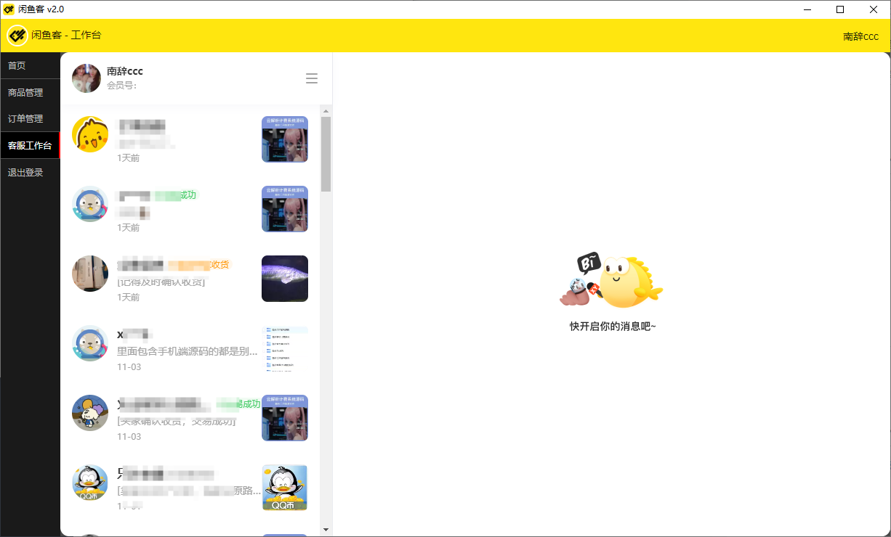891x537 pixels.
Task: Click the scroll down arrow of chat list
Action: pos(326,530)
